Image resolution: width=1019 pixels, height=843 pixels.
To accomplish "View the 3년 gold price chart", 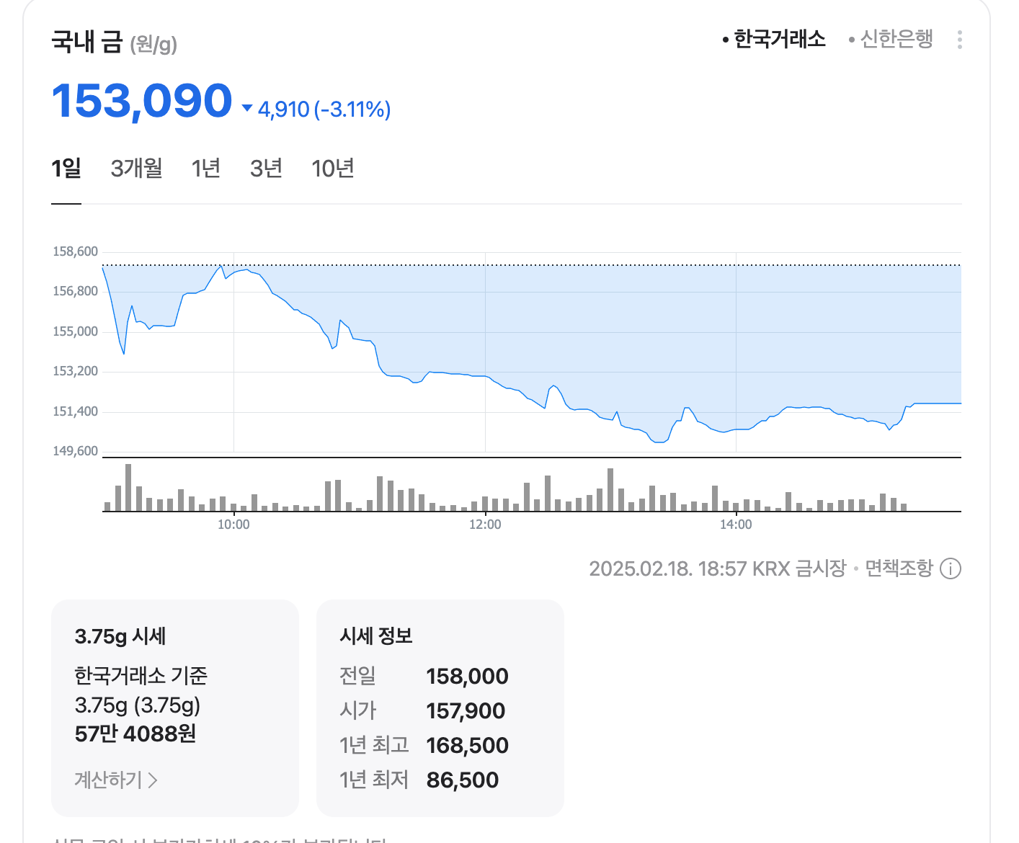I will (265, 168).
